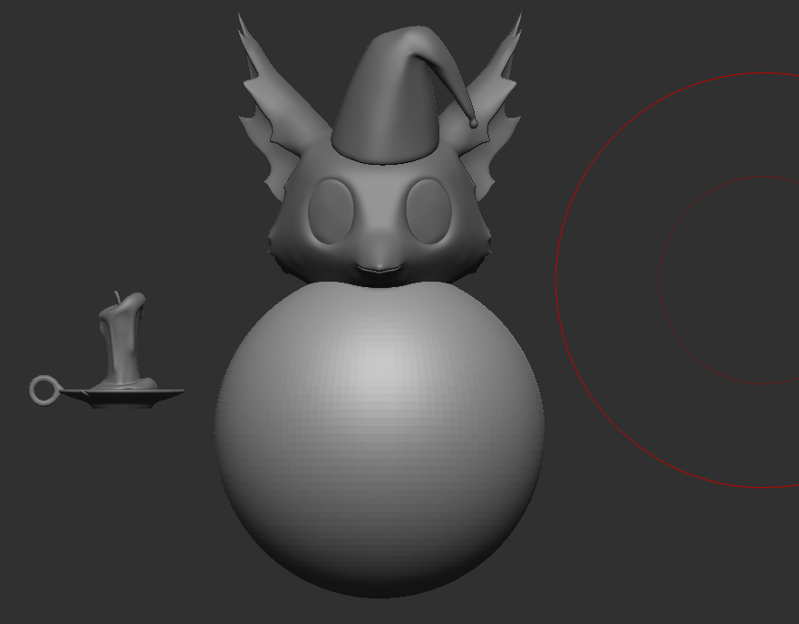Click the fox head's left eye
Screen dimensions: 799x624
(x=332, y=211)
